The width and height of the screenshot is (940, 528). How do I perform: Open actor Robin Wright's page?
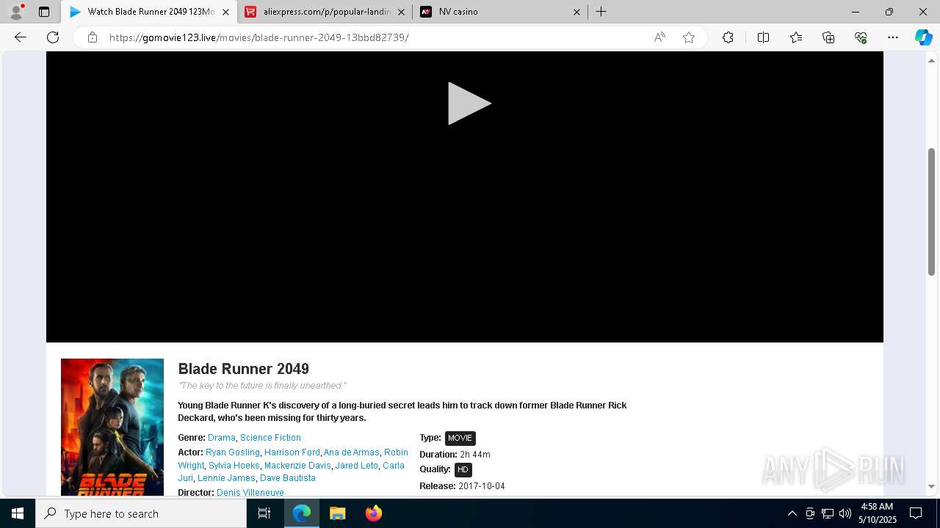(396, 452)
